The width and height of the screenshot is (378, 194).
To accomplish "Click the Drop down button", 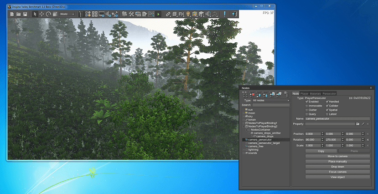I will click(337, 167).
